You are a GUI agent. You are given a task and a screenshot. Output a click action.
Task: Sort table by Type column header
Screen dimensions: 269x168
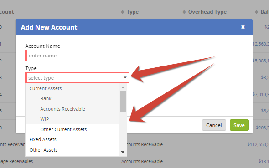click(x=133, y=12)
